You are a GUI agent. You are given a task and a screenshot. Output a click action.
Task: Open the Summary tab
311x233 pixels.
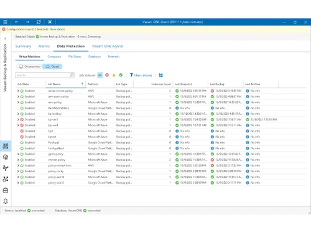[x=23, y=46]
